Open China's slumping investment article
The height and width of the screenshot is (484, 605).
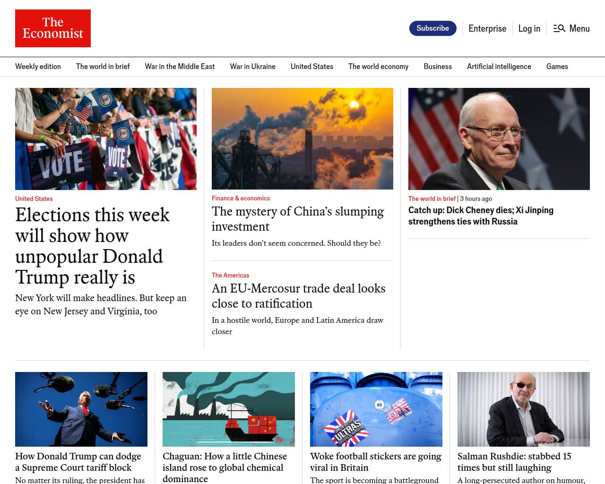[298, 219]
